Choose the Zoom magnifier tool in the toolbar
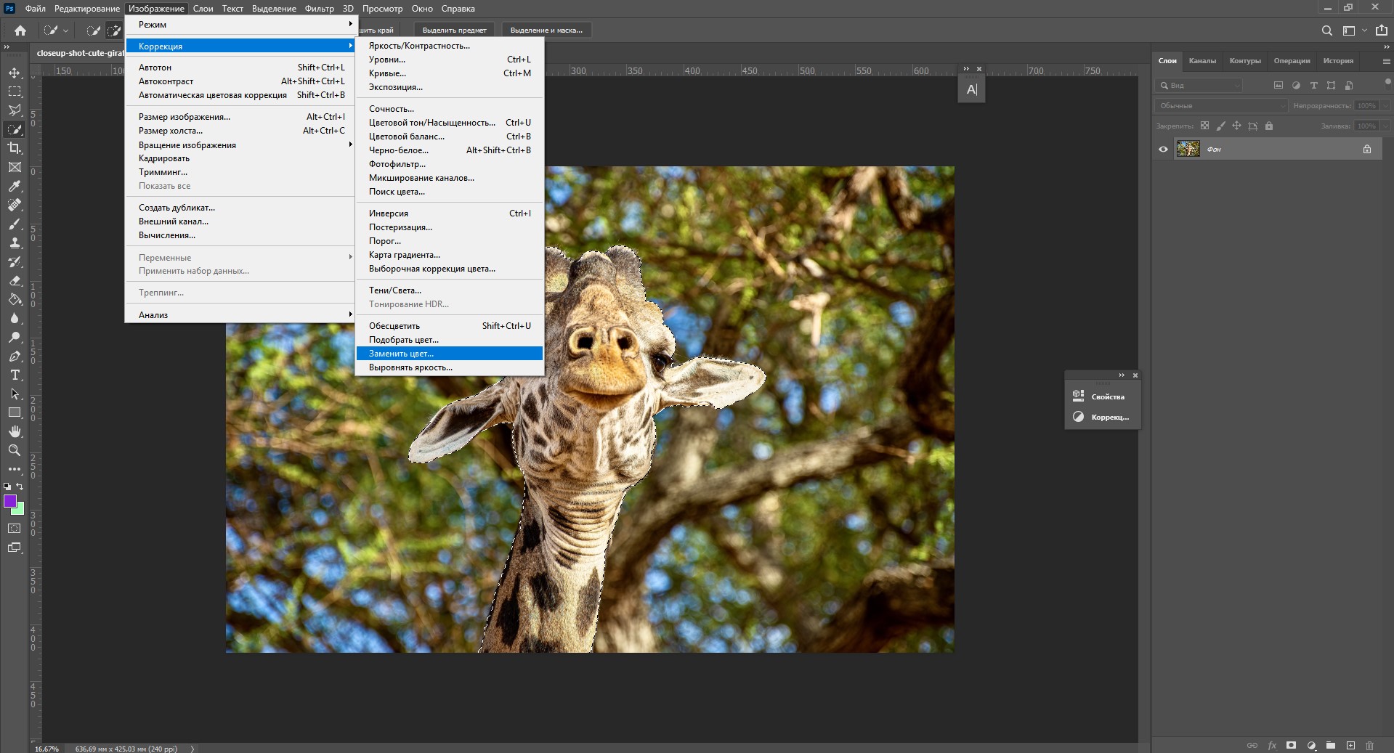The image size is (1394, 753). (15, 450)
